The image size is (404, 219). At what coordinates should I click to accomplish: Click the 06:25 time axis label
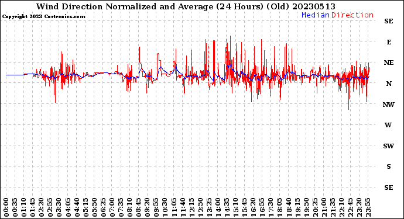tap(103, 207)
